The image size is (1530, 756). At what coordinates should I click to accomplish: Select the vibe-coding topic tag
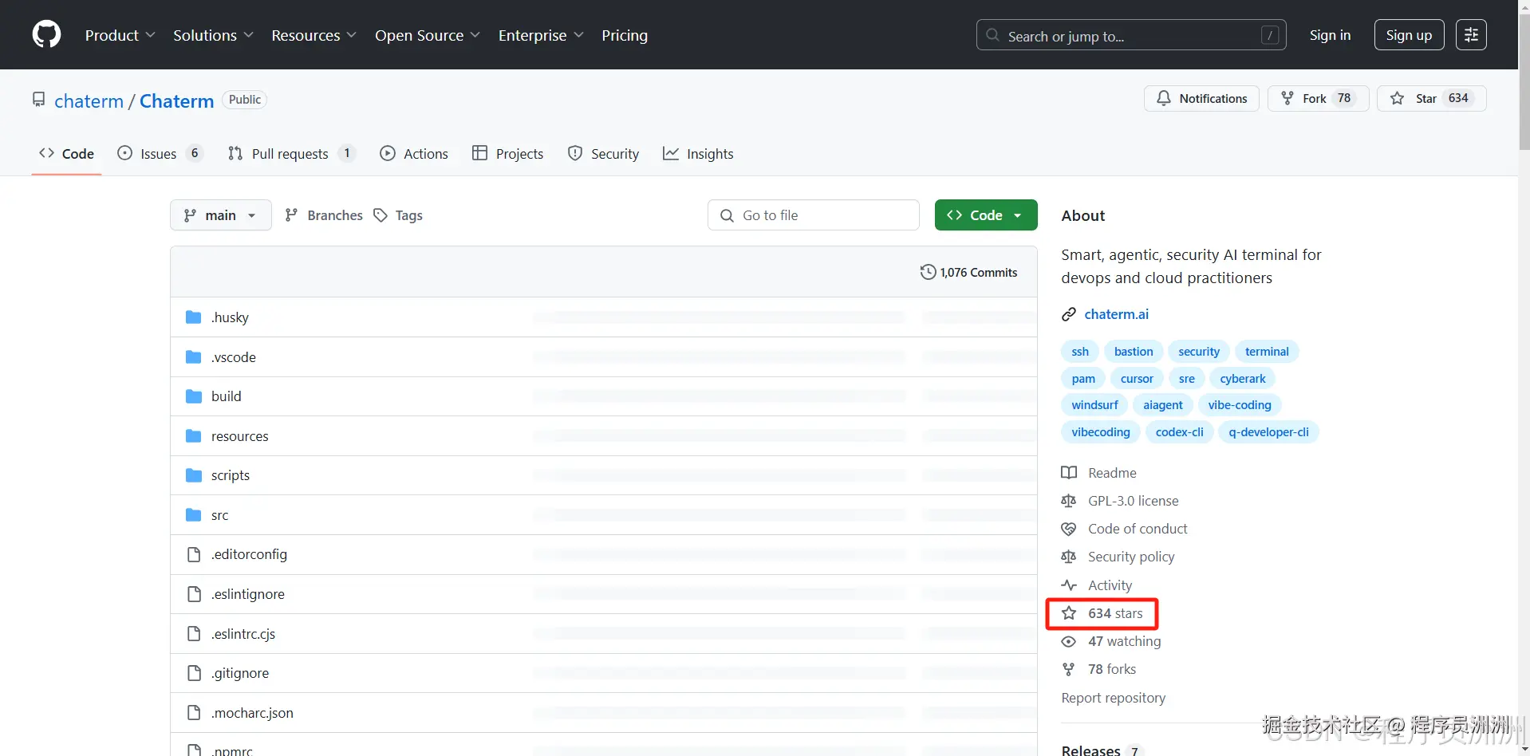1240,405
